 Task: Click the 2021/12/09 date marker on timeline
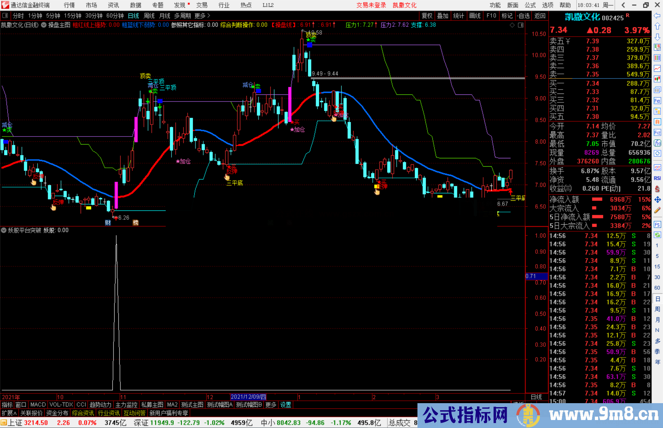click(x=248, y=397)
